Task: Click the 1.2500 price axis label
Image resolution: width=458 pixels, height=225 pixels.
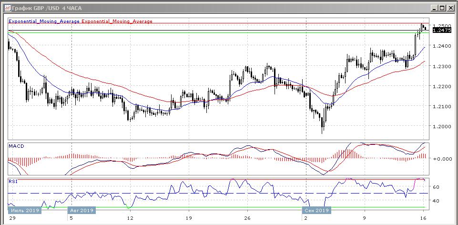Action: 440,25
